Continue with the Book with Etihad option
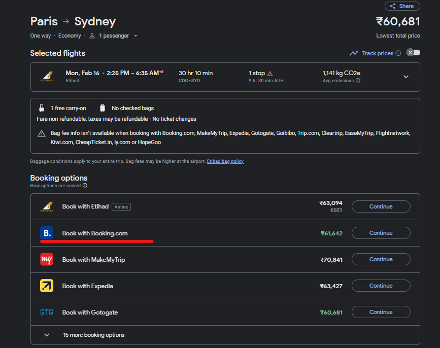The height and width of the screenshot is (348, 440). point(381,206)
